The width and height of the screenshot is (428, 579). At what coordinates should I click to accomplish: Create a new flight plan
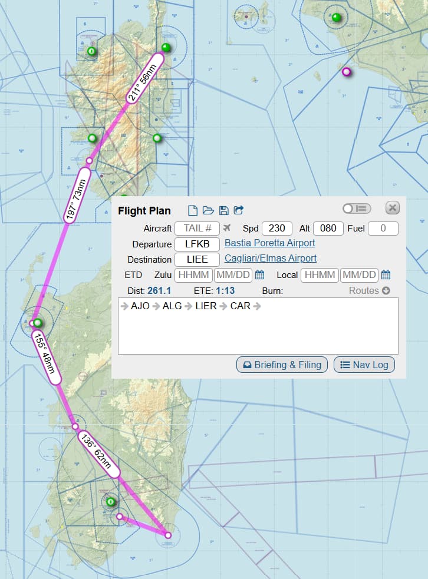[x=193, y=210]
